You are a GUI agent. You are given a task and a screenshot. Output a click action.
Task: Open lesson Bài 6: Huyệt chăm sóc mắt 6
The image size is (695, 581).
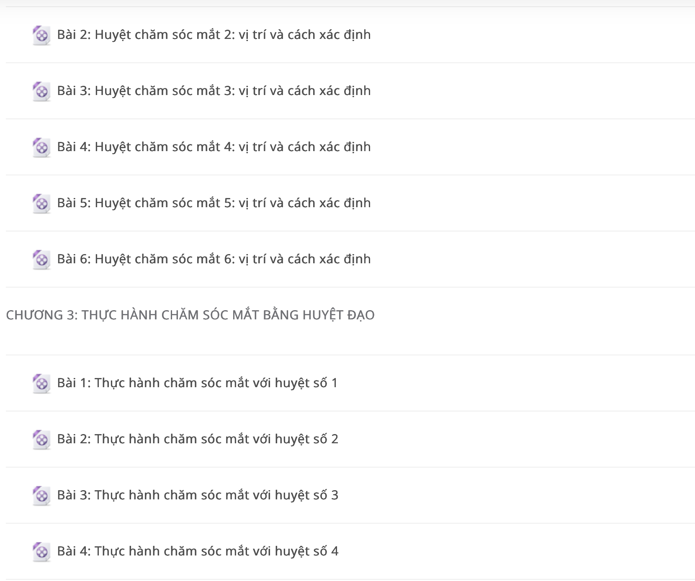tap(214, 259)
